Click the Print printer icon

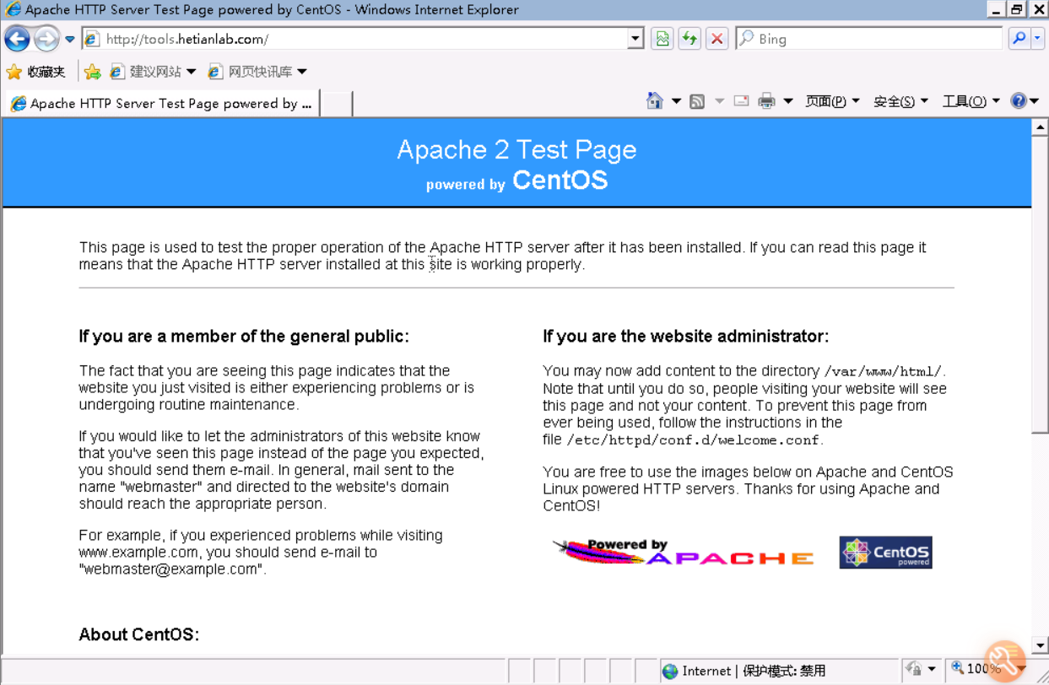(x=766, y=101)
